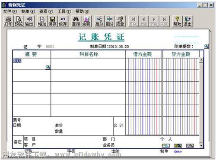Go to previous voucher with 上张

click(143, 21)
